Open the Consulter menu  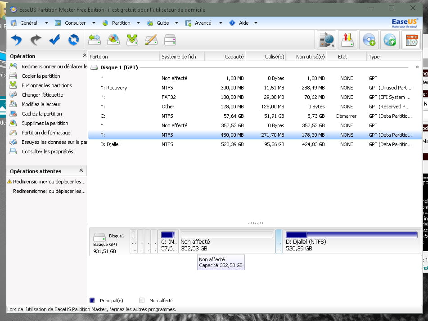coord(75,23)
